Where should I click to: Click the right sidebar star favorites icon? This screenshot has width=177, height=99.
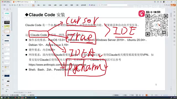[175, 15]
